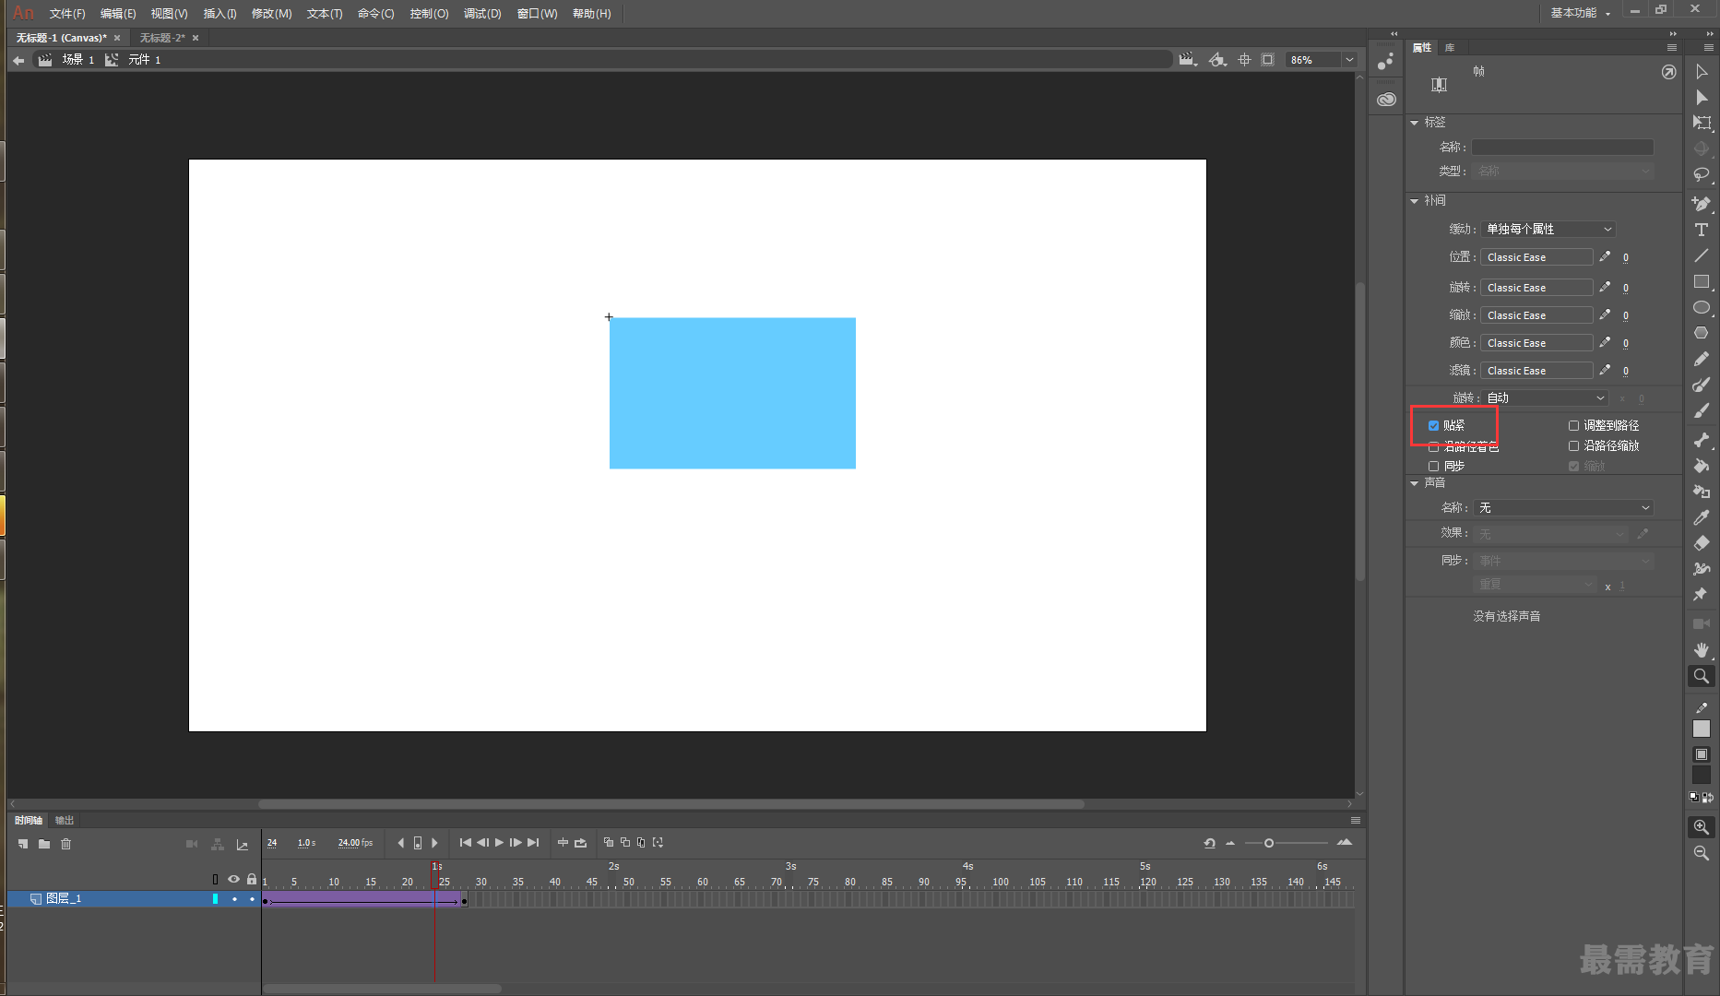Open the 基本功能 workspace dropdown
1720x996 pixels.
point(1581,13)
